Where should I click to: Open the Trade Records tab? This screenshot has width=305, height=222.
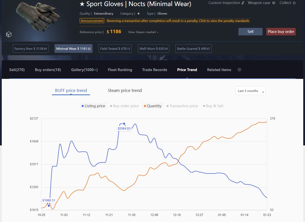click(x=155, y=70)
